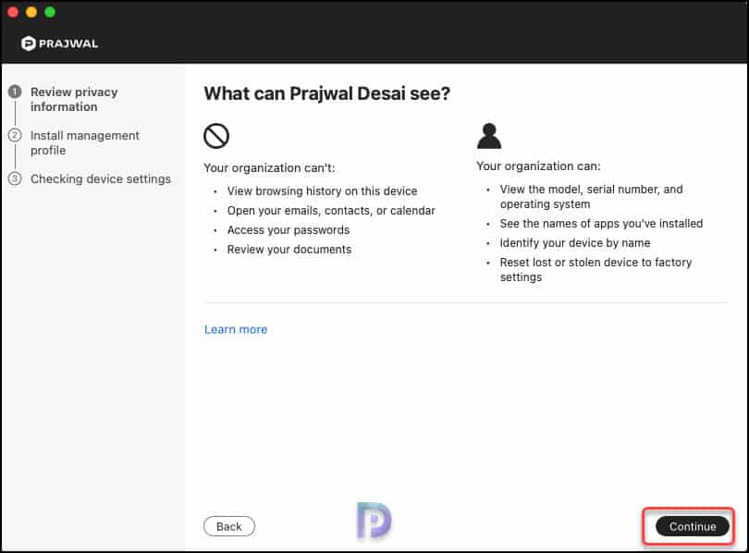The image size is (749, 553).
Task: Open the Learn more link
Action: pyautogui.click(x=236, y=329)
